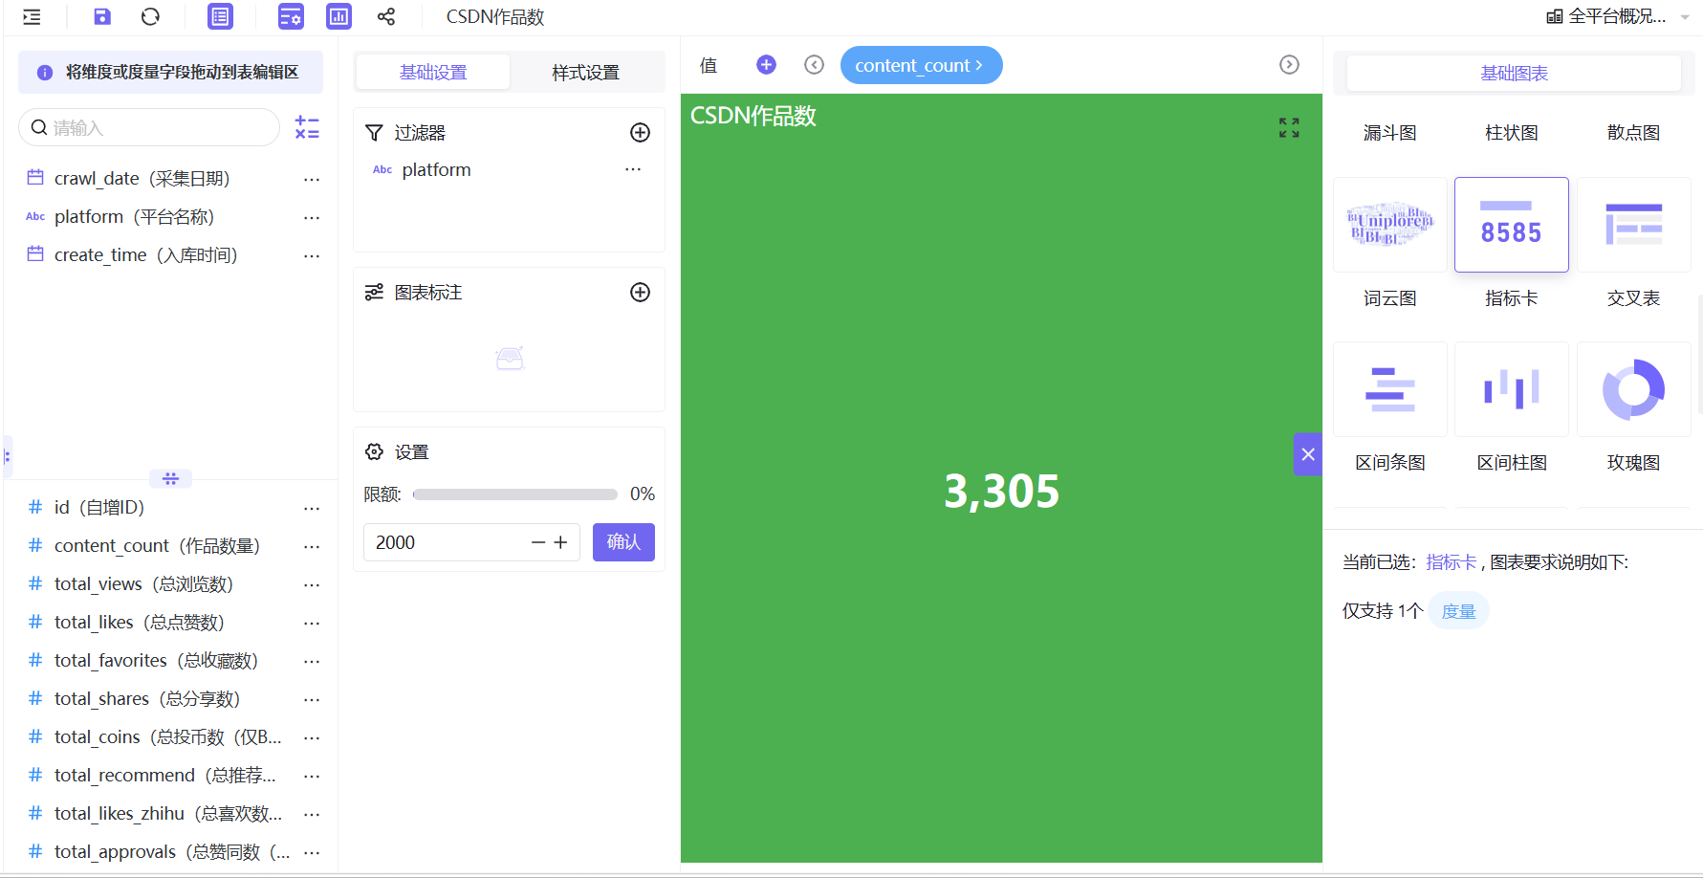The width and height of the screenshot is (1703, 878).
Task: Click the panel divider handle between field lists
Action: (x=170, y=478)
